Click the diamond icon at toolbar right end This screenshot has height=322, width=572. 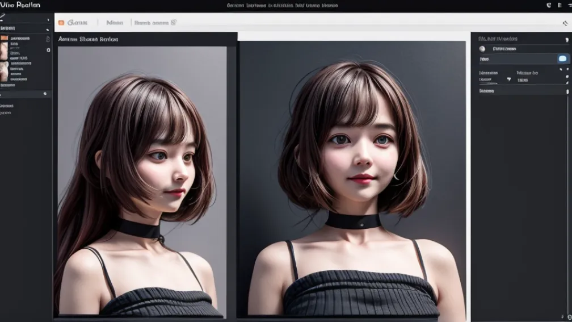[565, 23]
